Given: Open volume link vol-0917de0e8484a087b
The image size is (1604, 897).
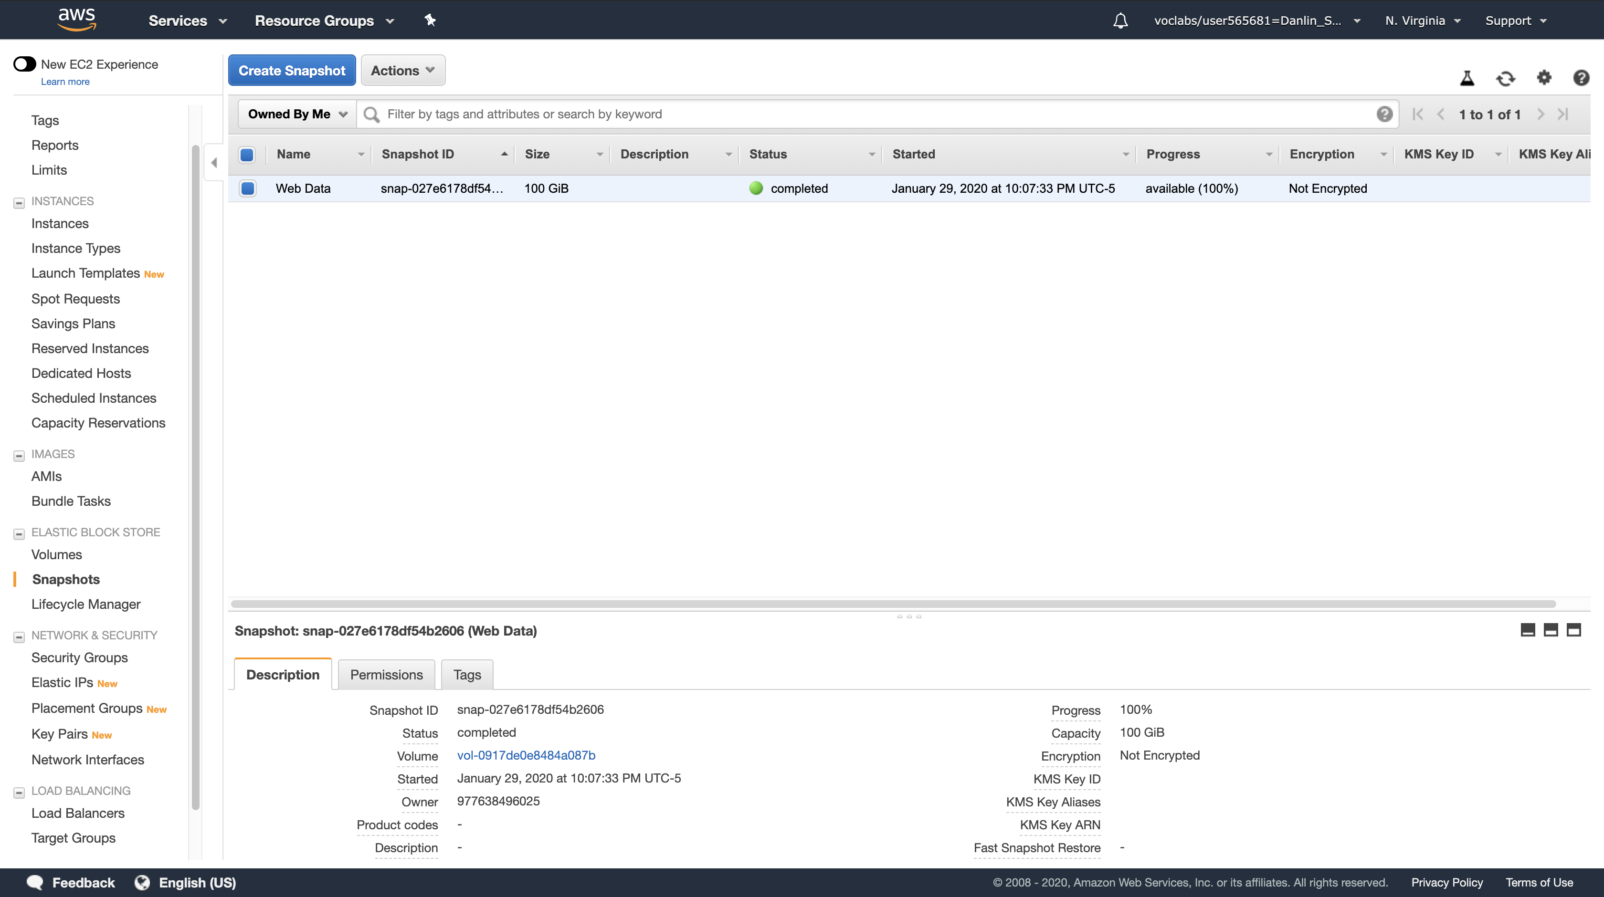Looking at the screenshot, I should pos(526,755).
